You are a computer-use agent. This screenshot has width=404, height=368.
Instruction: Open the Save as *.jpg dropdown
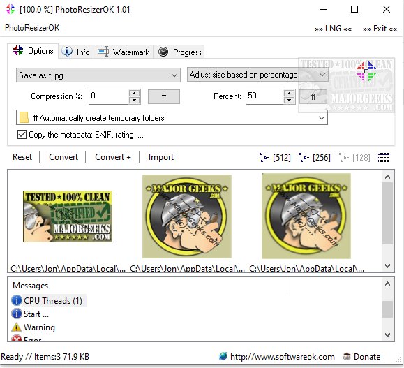click(x=98, y=75)
